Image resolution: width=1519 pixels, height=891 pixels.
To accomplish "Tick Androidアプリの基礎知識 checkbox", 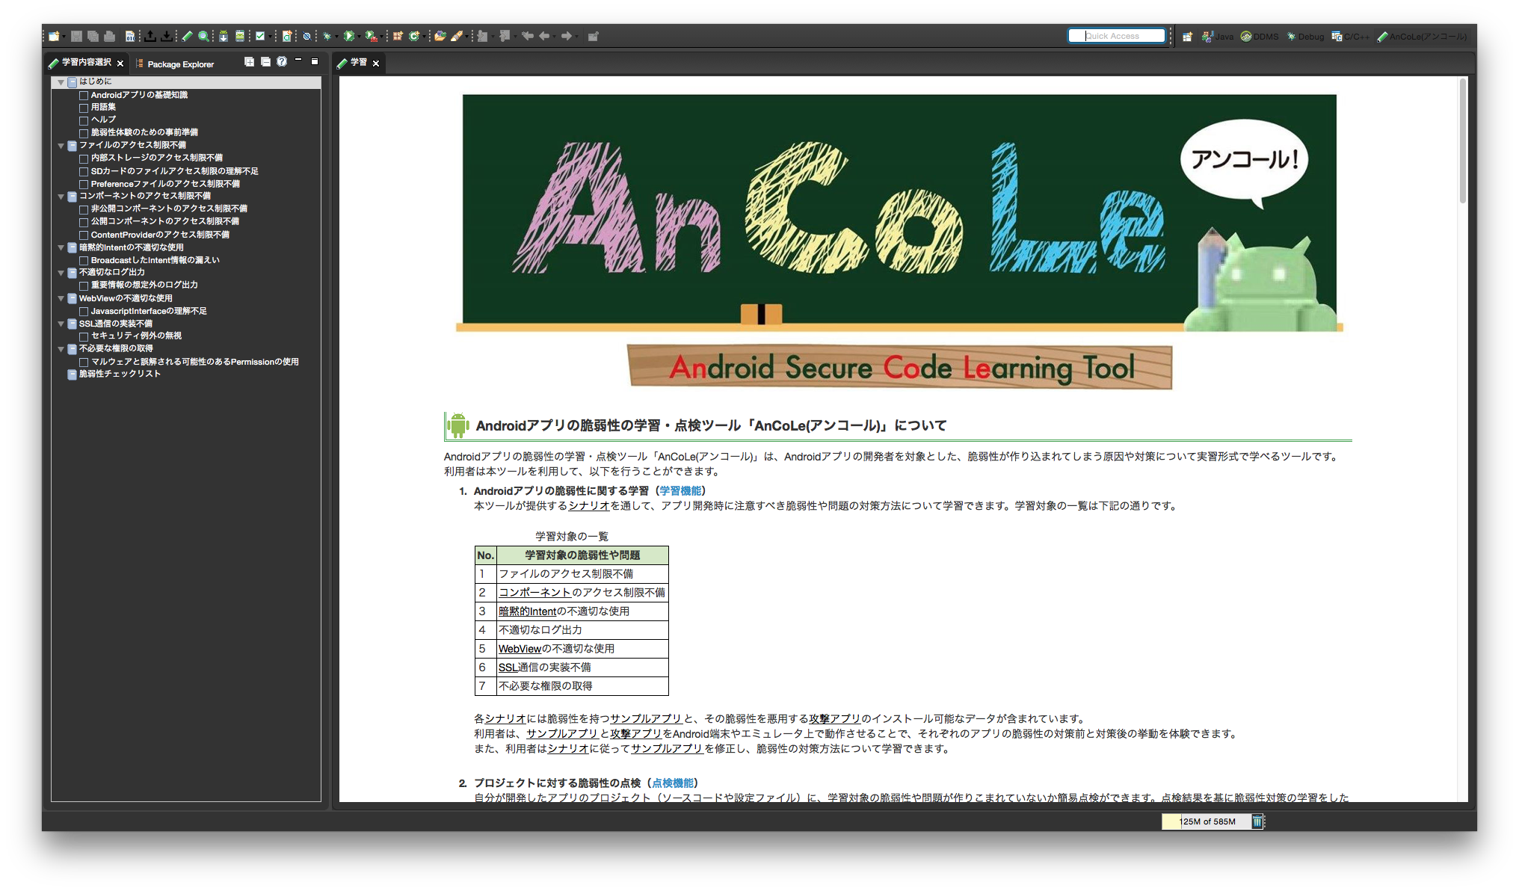I will 84,96.
